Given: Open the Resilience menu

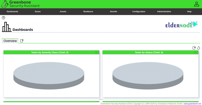Looking at the screenshot, I should point(88,12).
